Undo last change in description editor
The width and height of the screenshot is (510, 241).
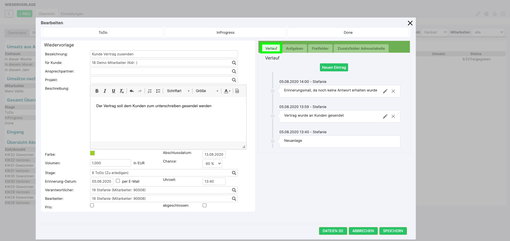[132, 91]
